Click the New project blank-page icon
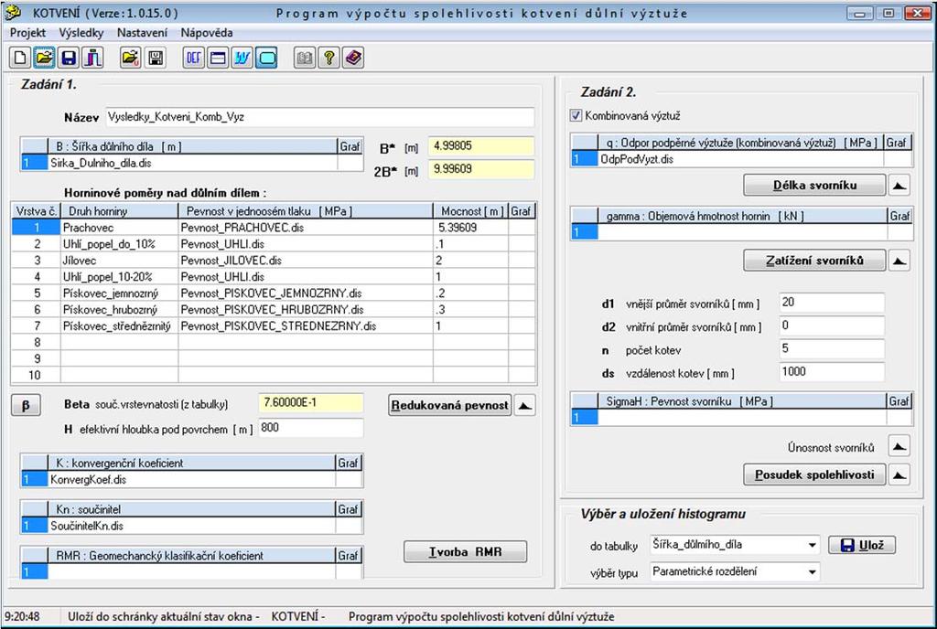The width and height of the screenshot is (937, 629). [x=20, y=58]
